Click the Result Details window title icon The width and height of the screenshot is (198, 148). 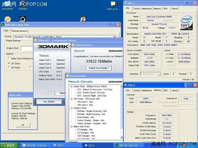67,76
